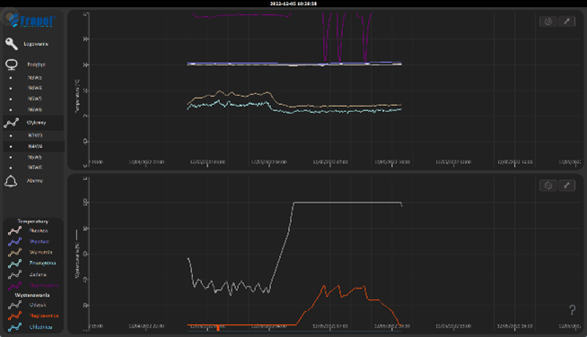Open the Wykresy menu label

pos(36,123)
